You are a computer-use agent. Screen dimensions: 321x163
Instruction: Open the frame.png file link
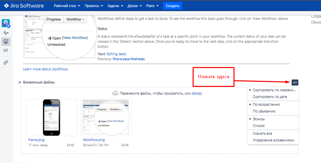point(36,140)
